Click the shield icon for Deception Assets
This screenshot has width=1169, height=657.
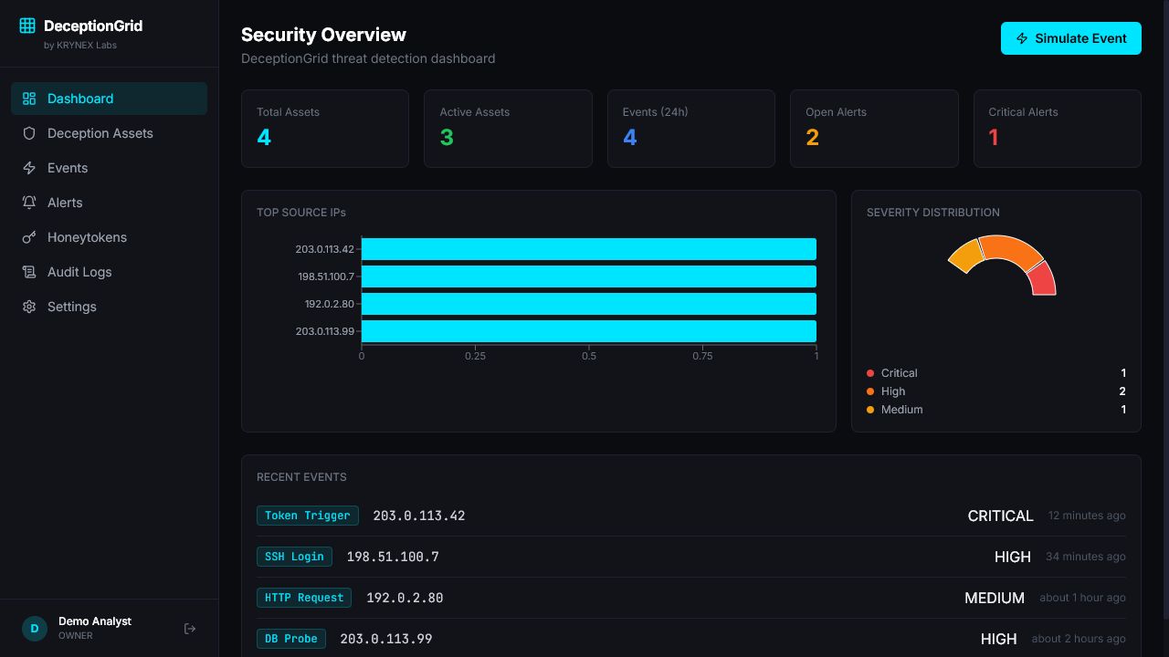coord(29,133)
